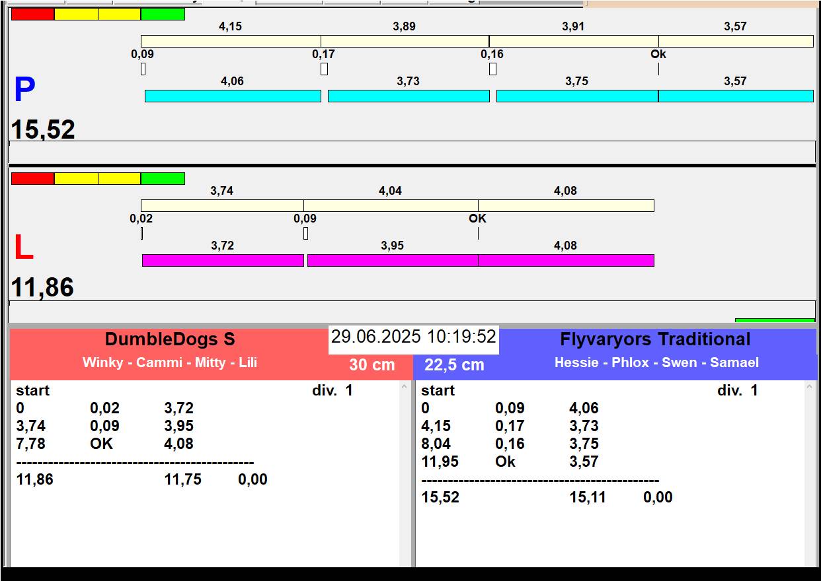Screen dimensions: 821x581
Task: Click the red lane letter L
Action: (x=24, y=248)
